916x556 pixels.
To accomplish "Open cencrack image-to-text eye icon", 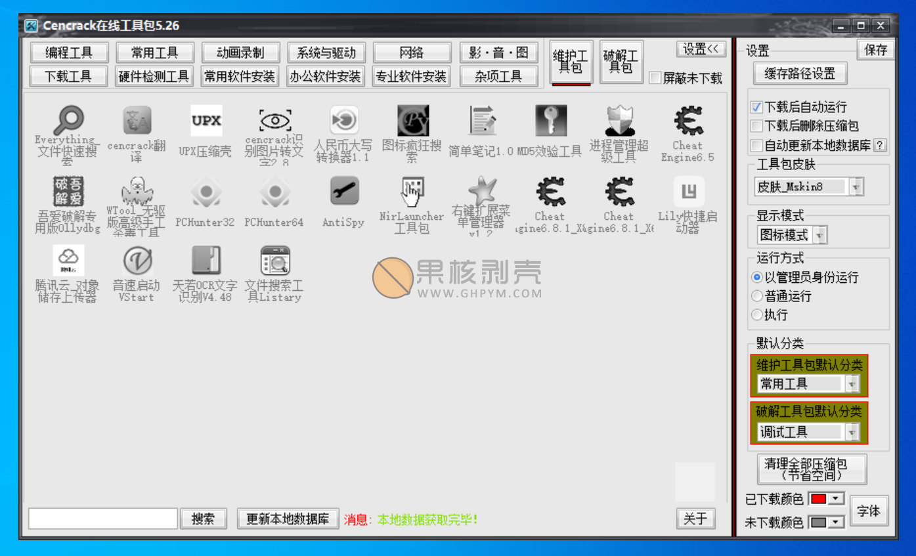I will (x=275, y=121).
